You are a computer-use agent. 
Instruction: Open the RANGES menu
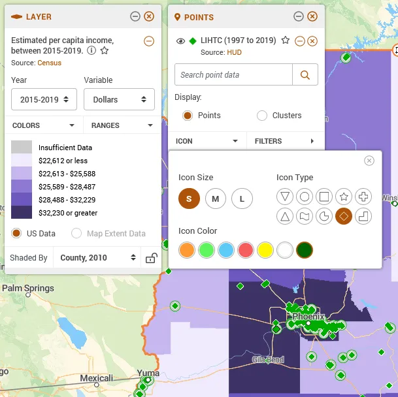point(122,125)
